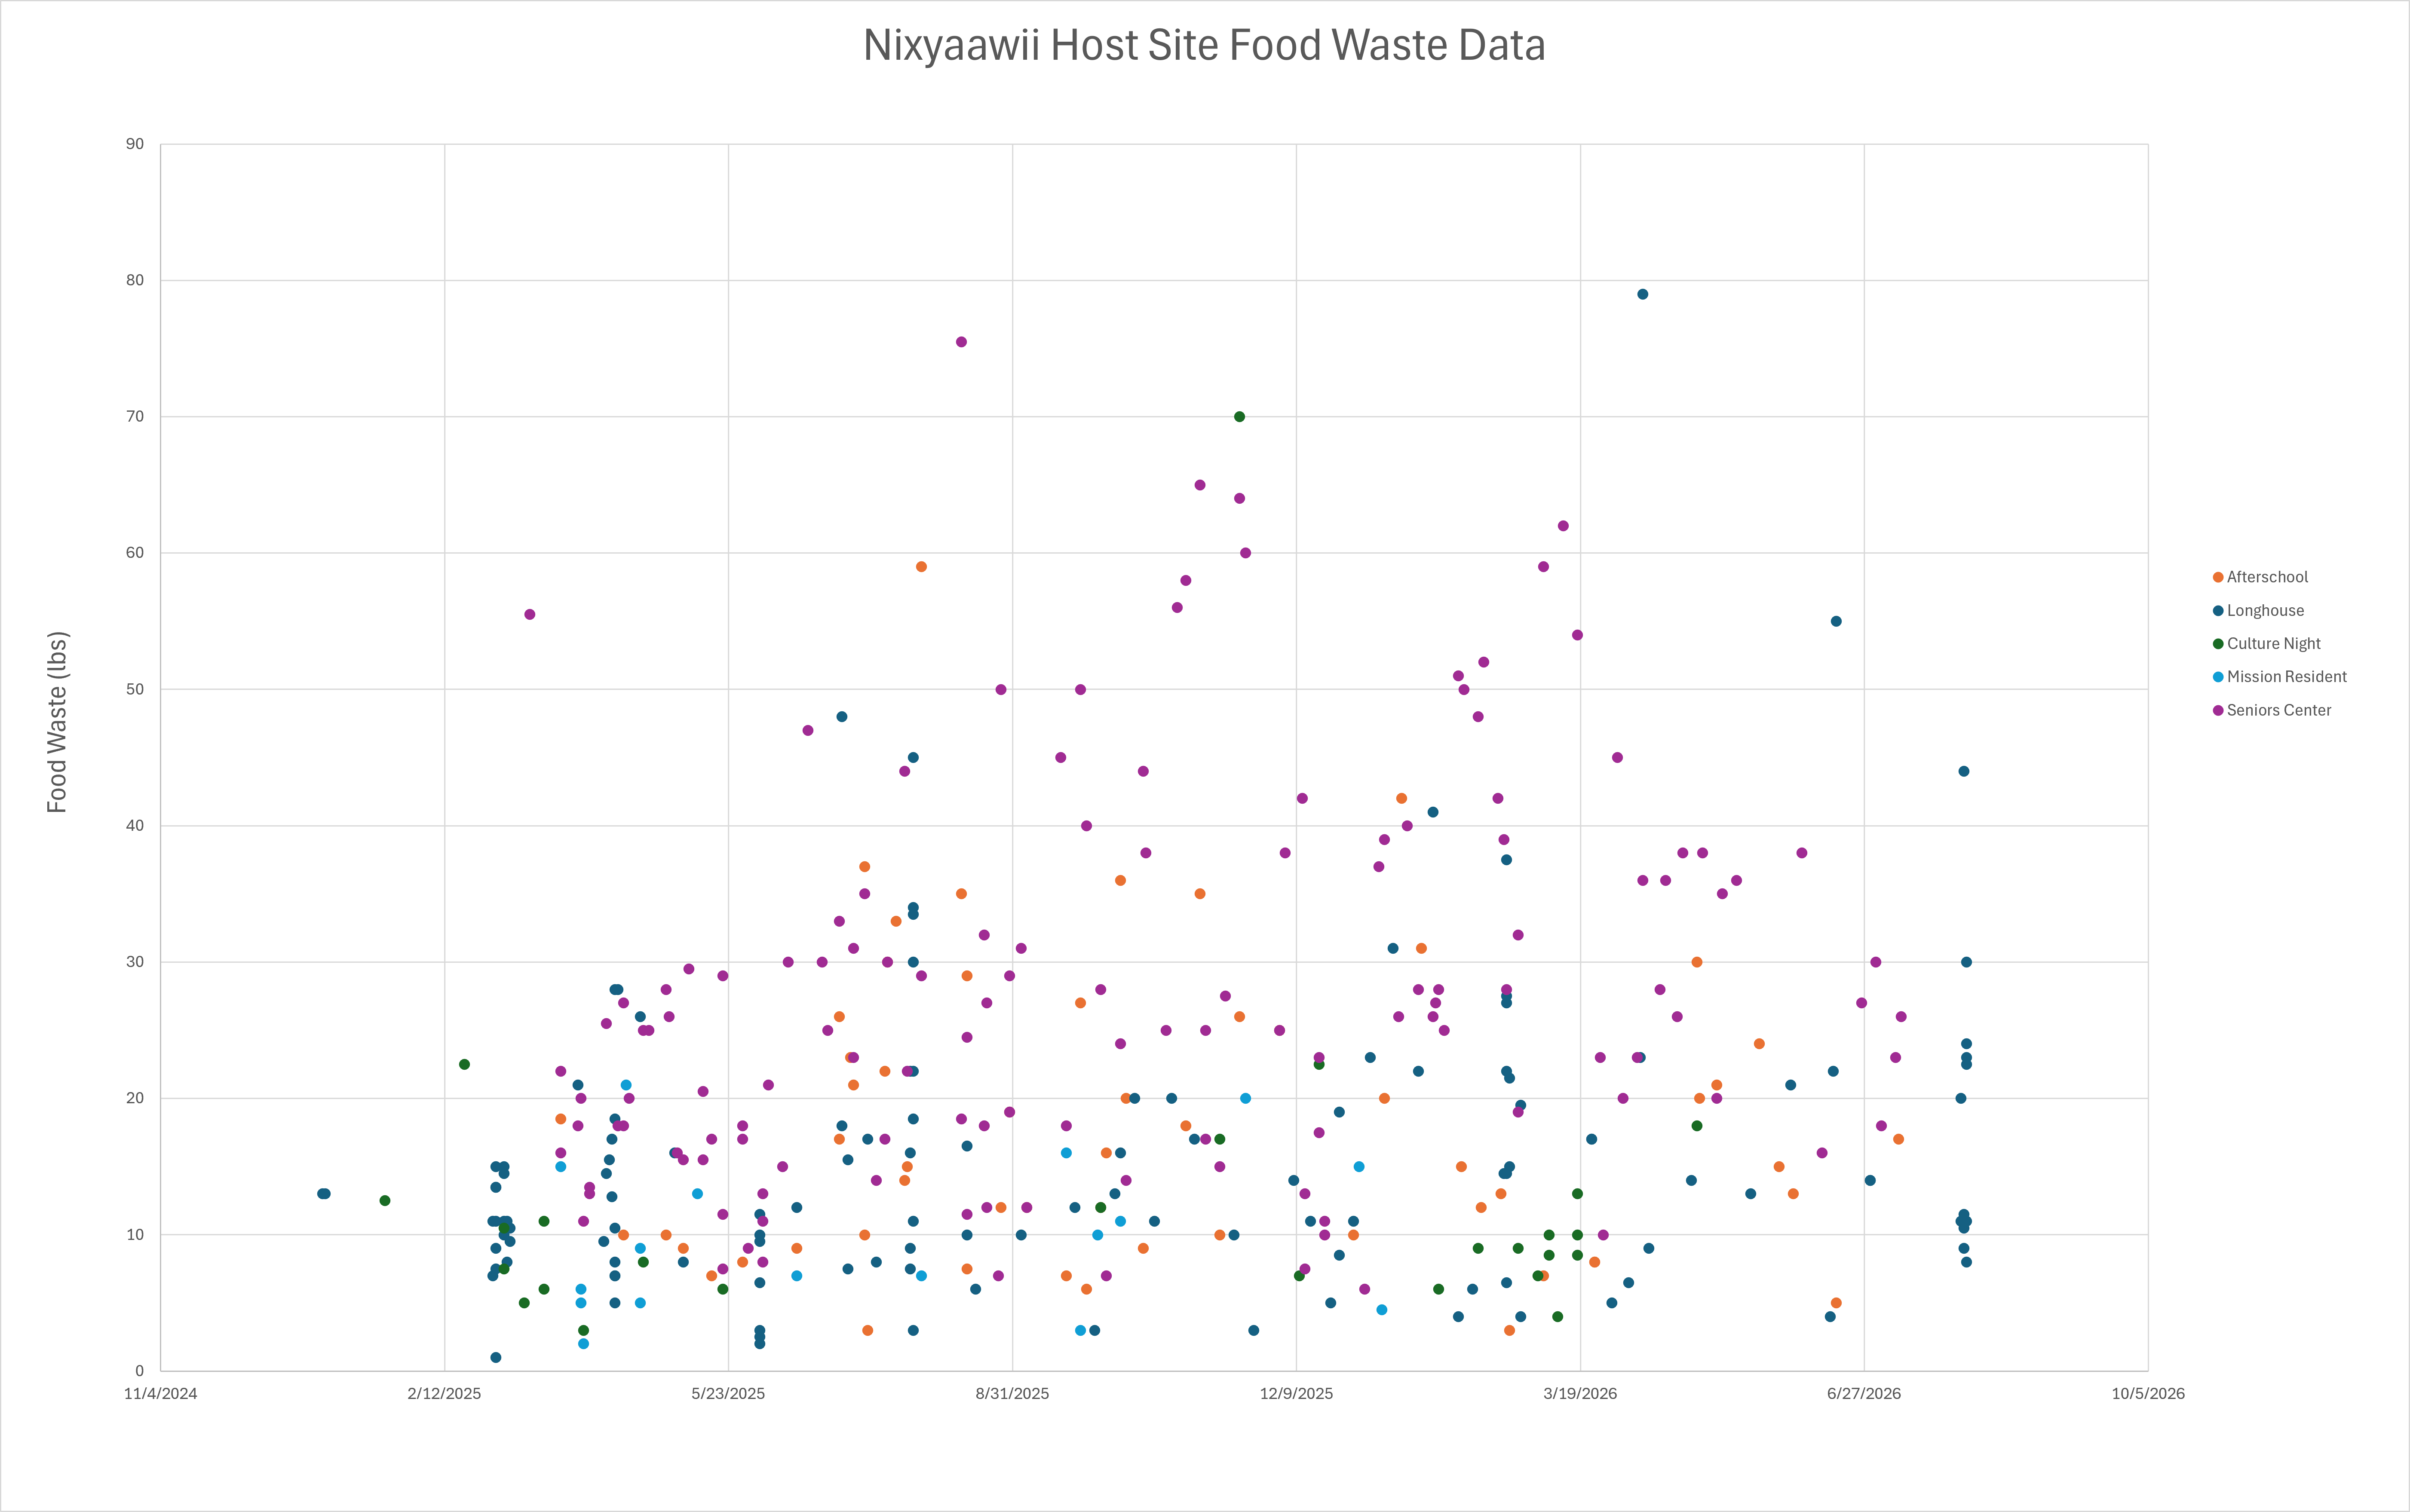Click the light blue Mission Resident legend marker
The width and height of the screenshot is (2410, 1512).
pos(2218,677)
